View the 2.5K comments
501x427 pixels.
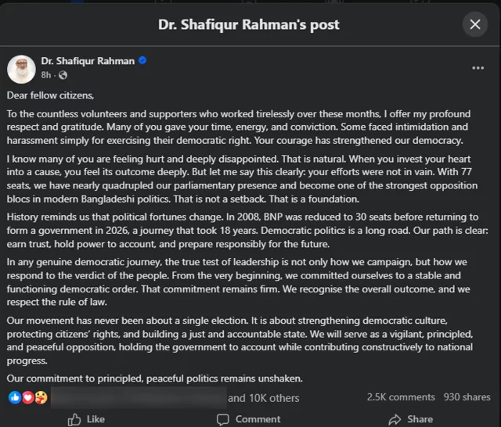point(401,397)
